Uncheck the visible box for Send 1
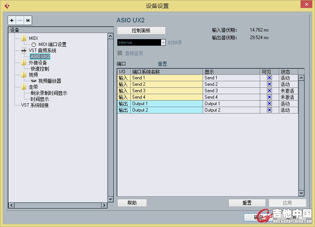 pos(269,78)
